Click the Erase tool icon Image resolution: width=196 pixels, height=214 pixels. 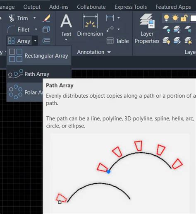[46, 18]
